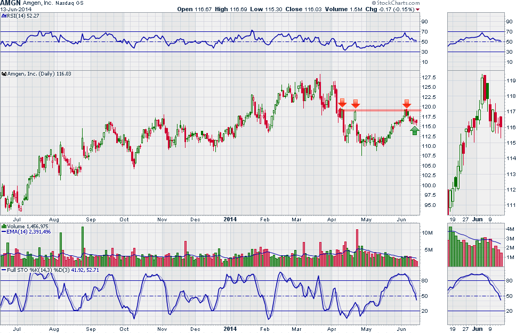Click the '13-Jun-2014' date
The height and width of the screenshot is (333, 516).
point(16,9)
